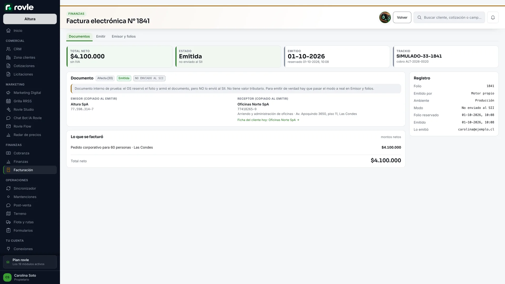Switch to the Emisor y folios tab
The height and width of the screenshot is (284, 505).
(x=124, y=36)
